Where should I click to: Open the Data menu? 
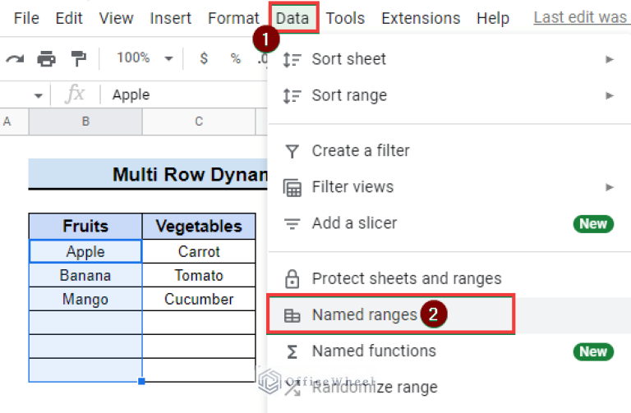click(293, 17)
